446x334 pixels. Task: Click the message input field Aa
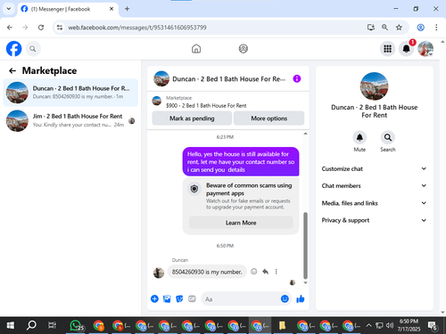click(240, 299)
